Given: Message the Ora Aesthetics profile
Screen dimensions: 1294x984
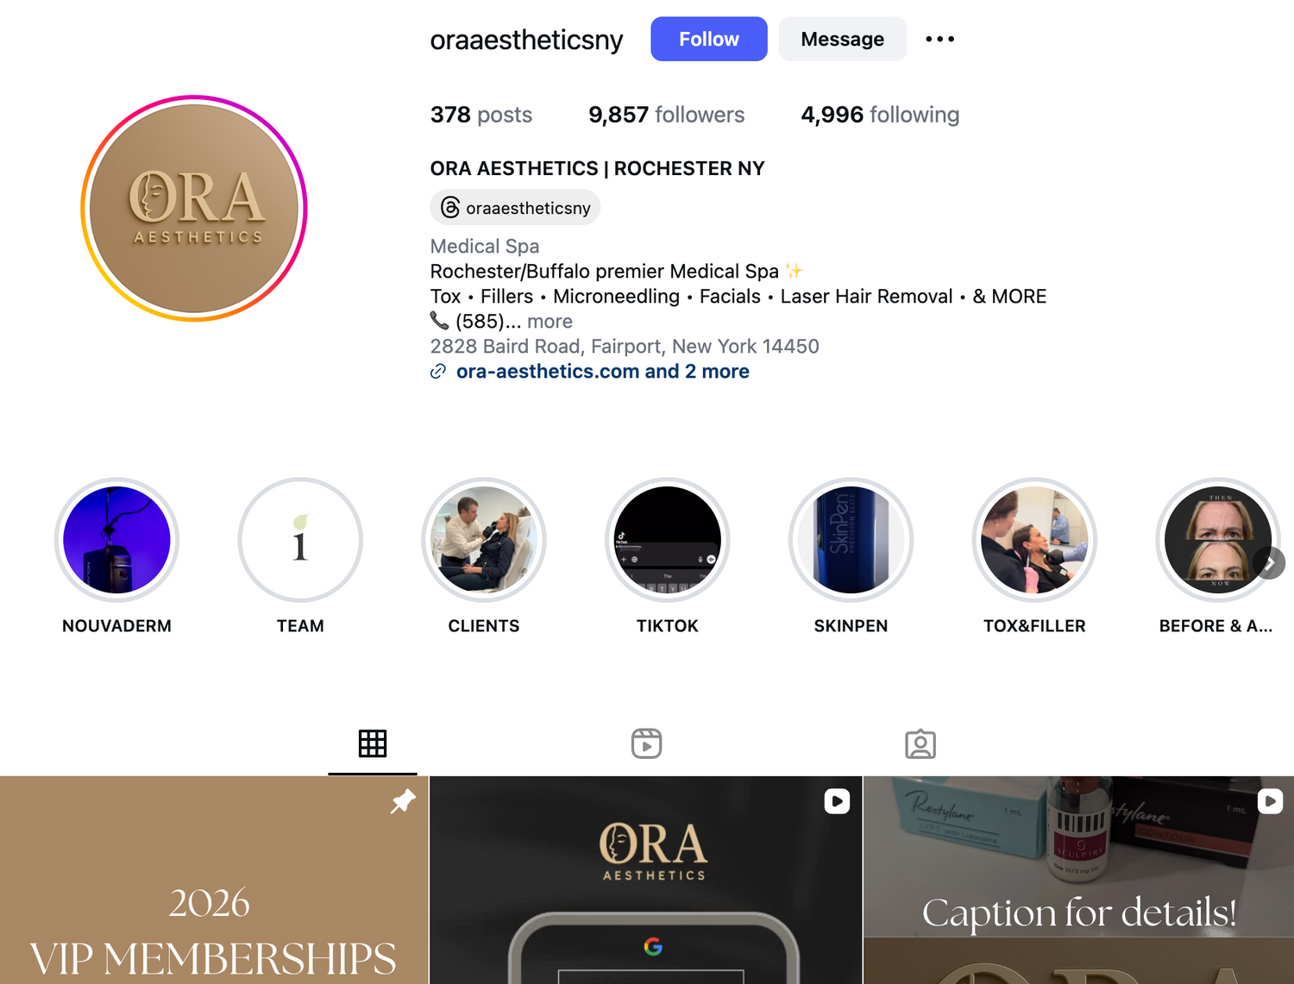Looking at the screenshot, I should (x=842, y=39).
